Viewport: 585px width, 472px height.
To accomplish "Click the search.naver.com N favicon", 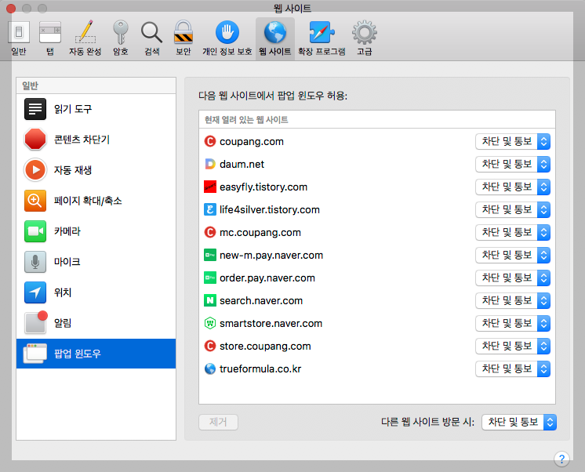I will [x=210, y=300].
